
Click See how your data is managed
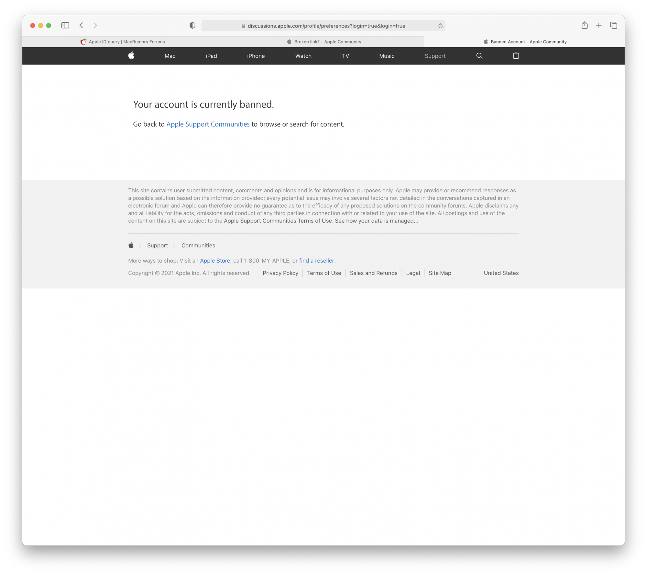tap(377, 221)
